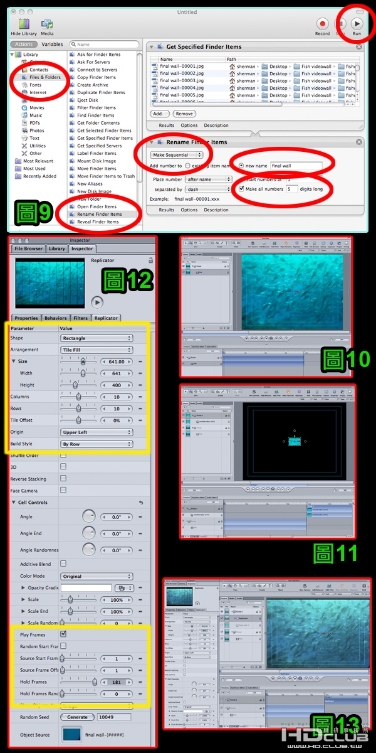Click the new name text field

coord(296,166)
